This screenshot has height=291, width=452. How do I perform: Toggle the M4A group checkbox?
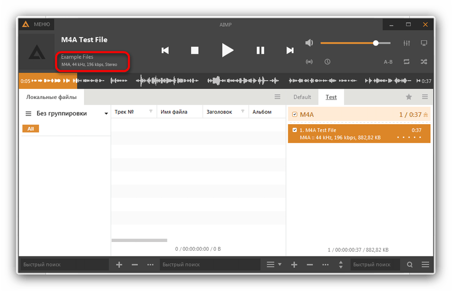pyautogui.click(x=295, y=114)
